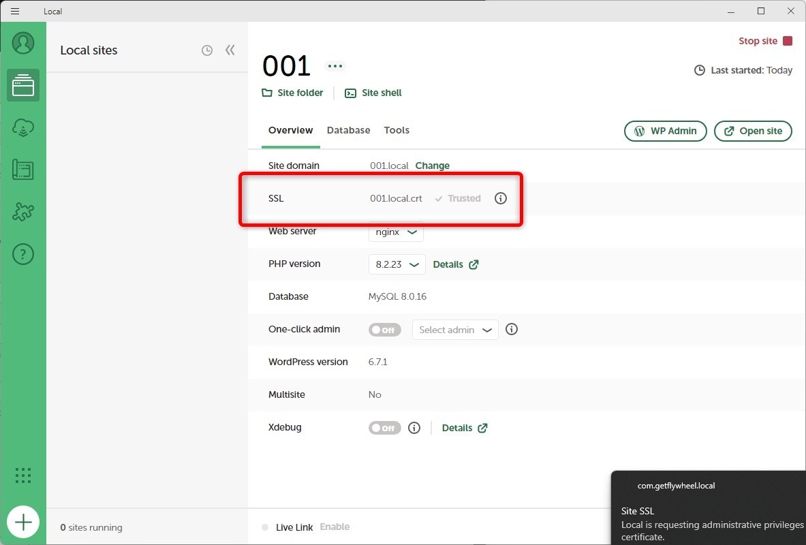
Task: Switch to the Tools tab
Action: coord(397,130)
